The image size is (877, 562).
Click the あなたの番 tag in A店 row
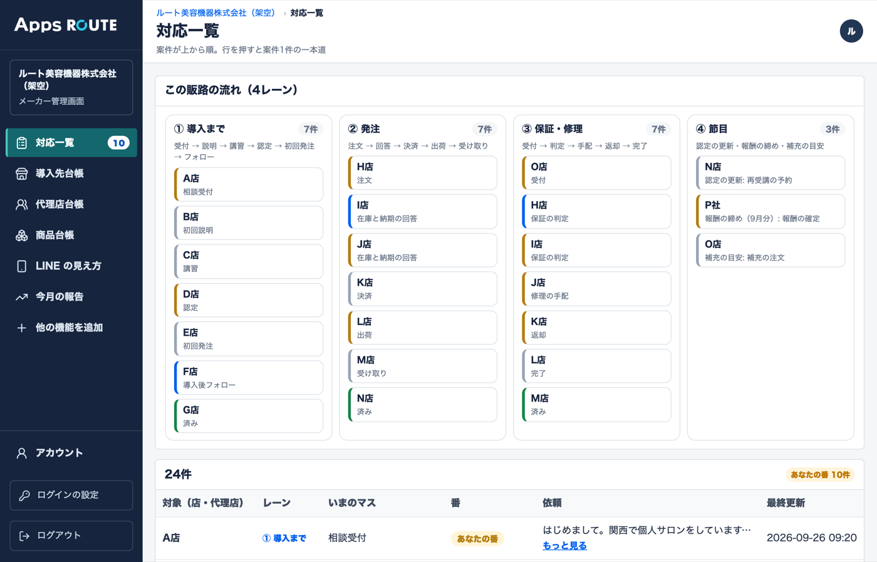[477, 539]
